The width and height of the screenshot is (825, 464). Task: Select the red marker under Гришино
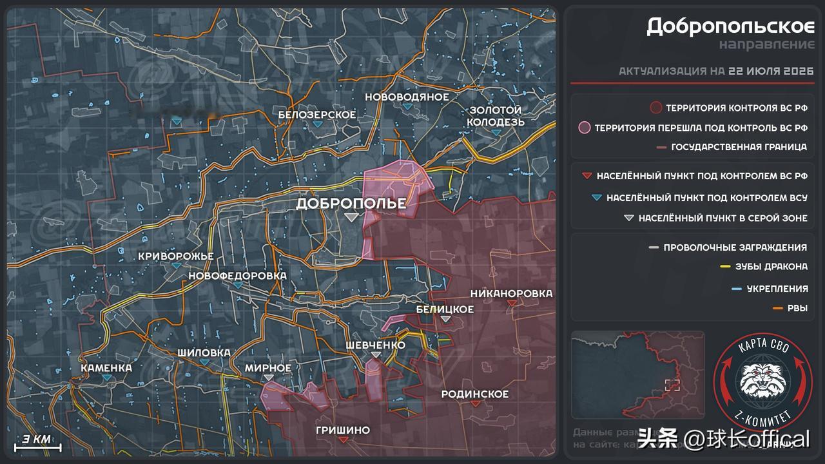click(344, 440)
